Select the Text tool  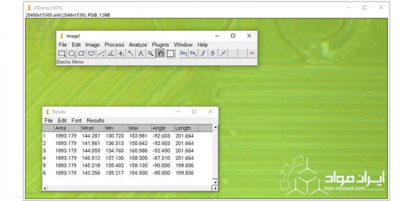point(141,54)
